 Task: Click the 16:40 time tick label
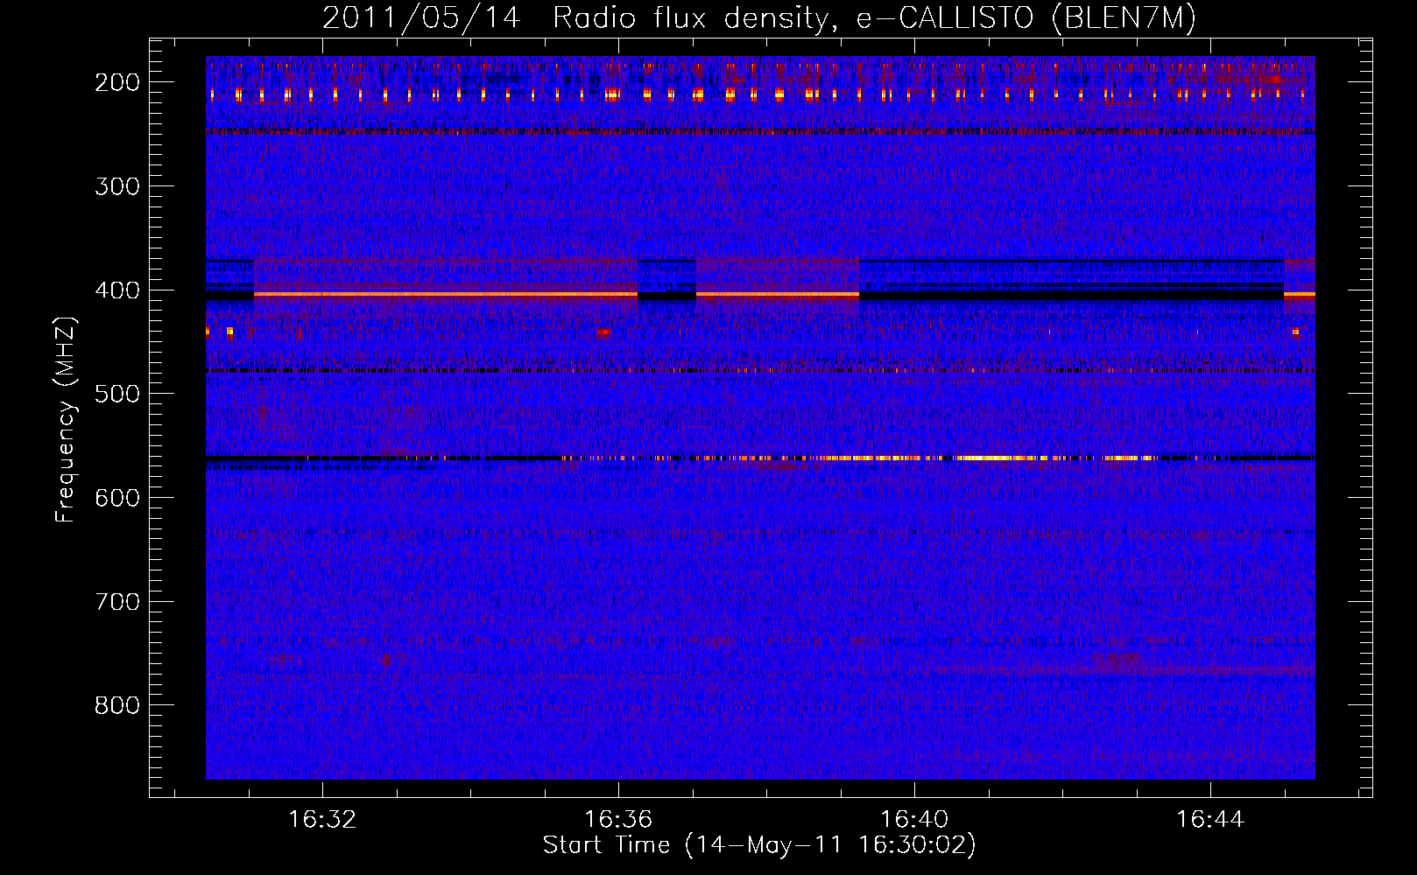(914, 820)
